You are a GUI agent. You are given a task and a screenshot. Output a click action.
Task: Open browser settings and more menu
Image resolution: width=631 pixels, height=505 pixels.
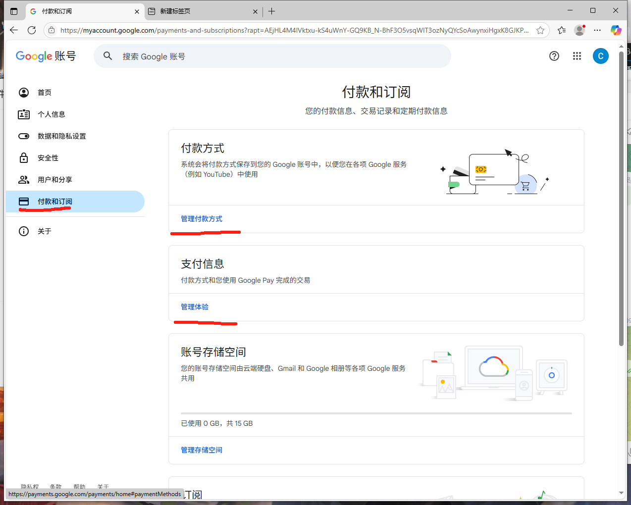click(597, 30)
